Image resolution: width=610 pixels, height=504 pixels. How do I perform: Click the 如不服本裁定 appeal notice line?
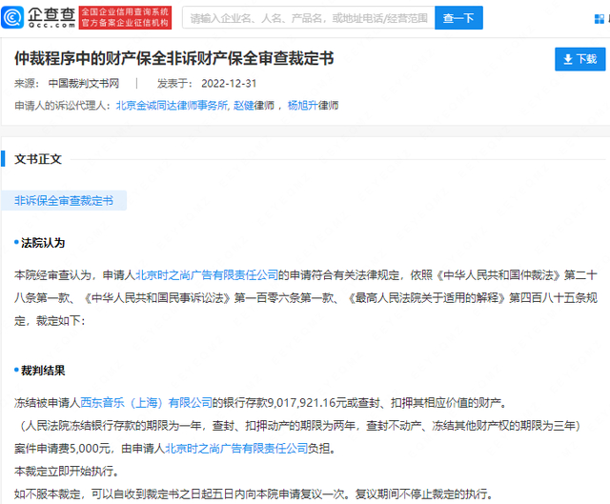click(254, 494)
